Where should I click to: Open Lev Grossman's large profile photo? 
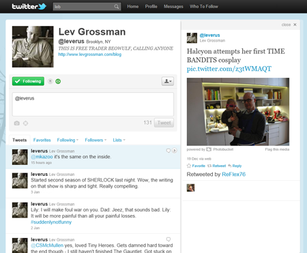coord(33,46)
